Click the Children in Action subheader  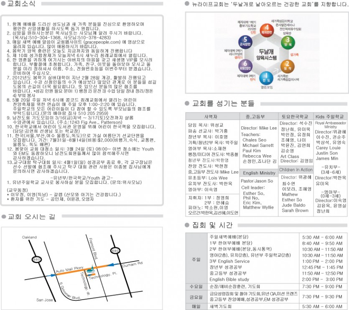pyautogui.click(x=296, y=169)
